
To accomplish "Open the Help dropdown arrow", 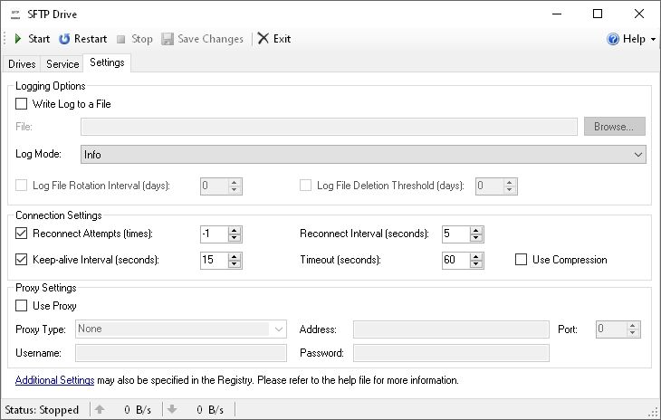I will point(653,39).
